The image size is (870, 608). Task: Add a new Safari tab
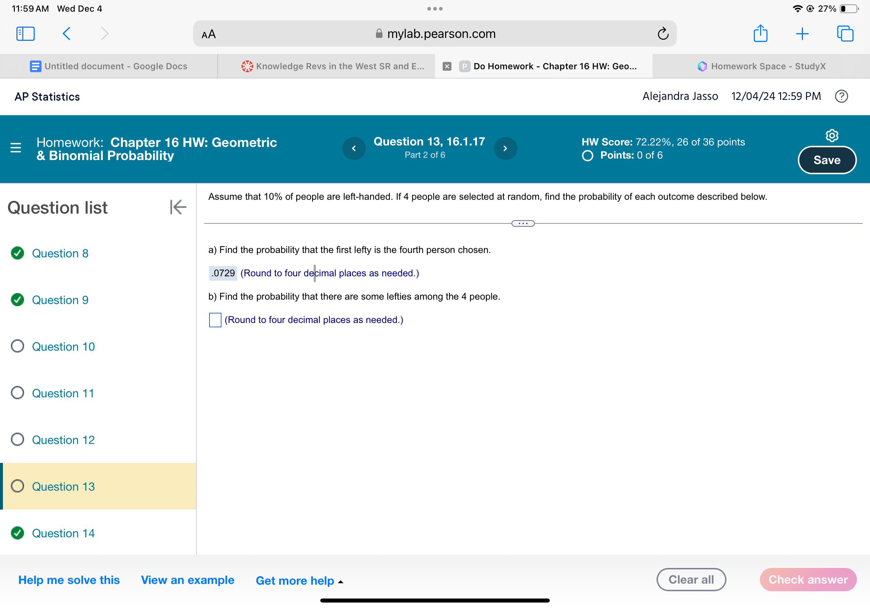[802, 34]
